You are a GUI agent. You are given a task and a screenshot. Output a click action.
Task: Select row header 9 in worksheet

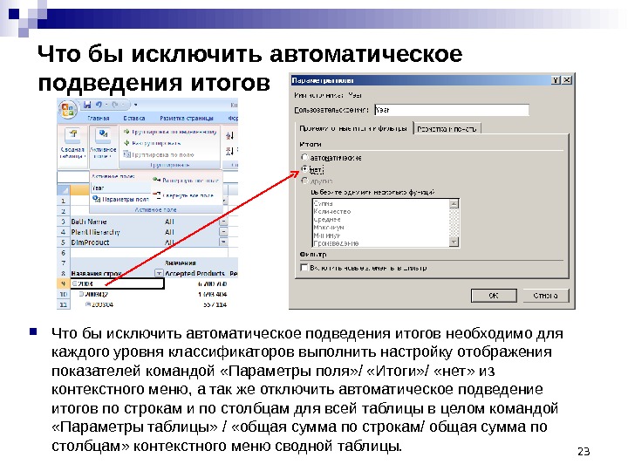point(64,283)
